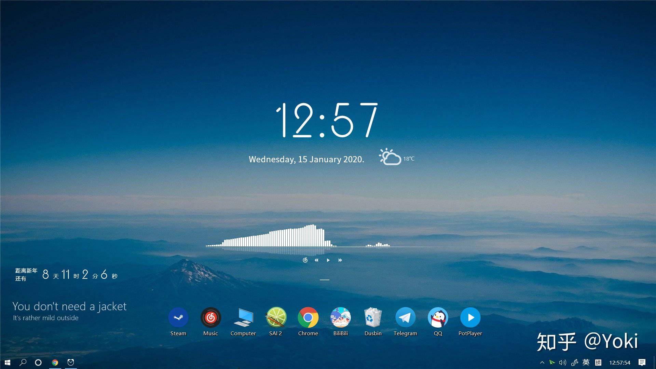
Task: Launch Steam from the desktop dock
Action: (178, 317)
